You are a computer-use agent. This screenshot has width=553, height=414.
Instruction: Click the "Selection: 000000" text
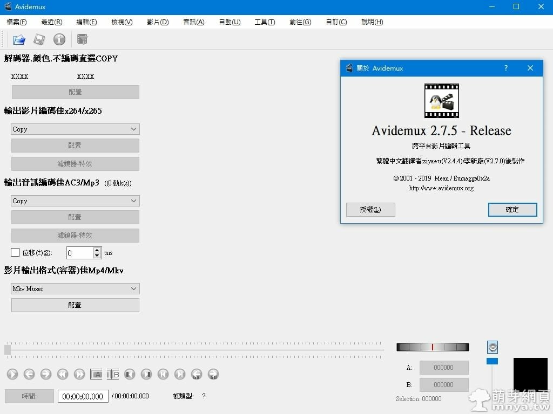(419, 399)
